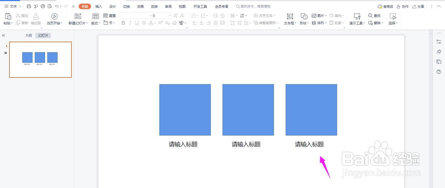
Task: Click the Clear Formatting eraser icon
Action: tap(174, 23)
